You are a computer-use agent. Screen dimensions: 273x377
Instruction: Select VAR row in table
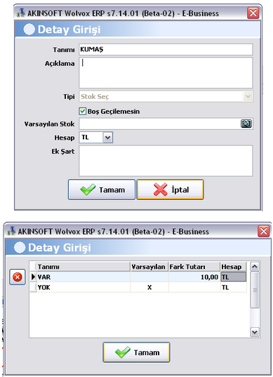[138, 277]
